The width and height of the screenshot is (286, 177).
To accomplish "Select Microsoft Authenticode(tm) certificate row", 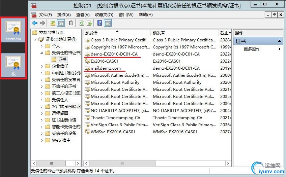I will pos(158,75).
